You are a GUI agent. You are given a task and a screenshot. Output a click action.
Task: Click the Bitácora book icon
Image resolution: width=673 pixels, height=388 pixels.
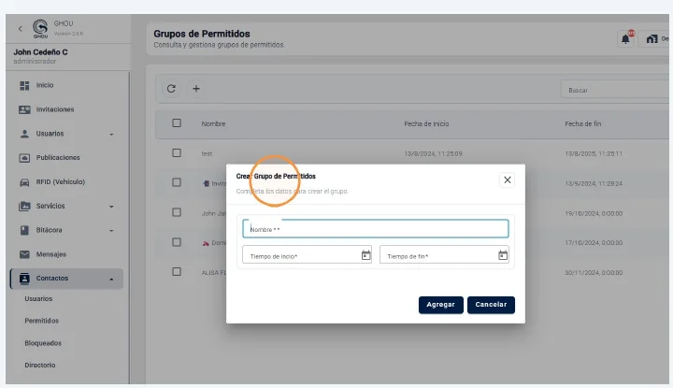[24, 230]
